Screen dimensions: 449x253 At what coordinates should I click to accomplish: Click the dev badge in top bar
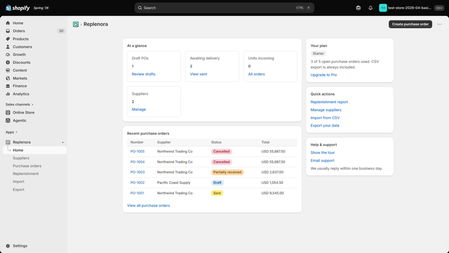point(439,8)
